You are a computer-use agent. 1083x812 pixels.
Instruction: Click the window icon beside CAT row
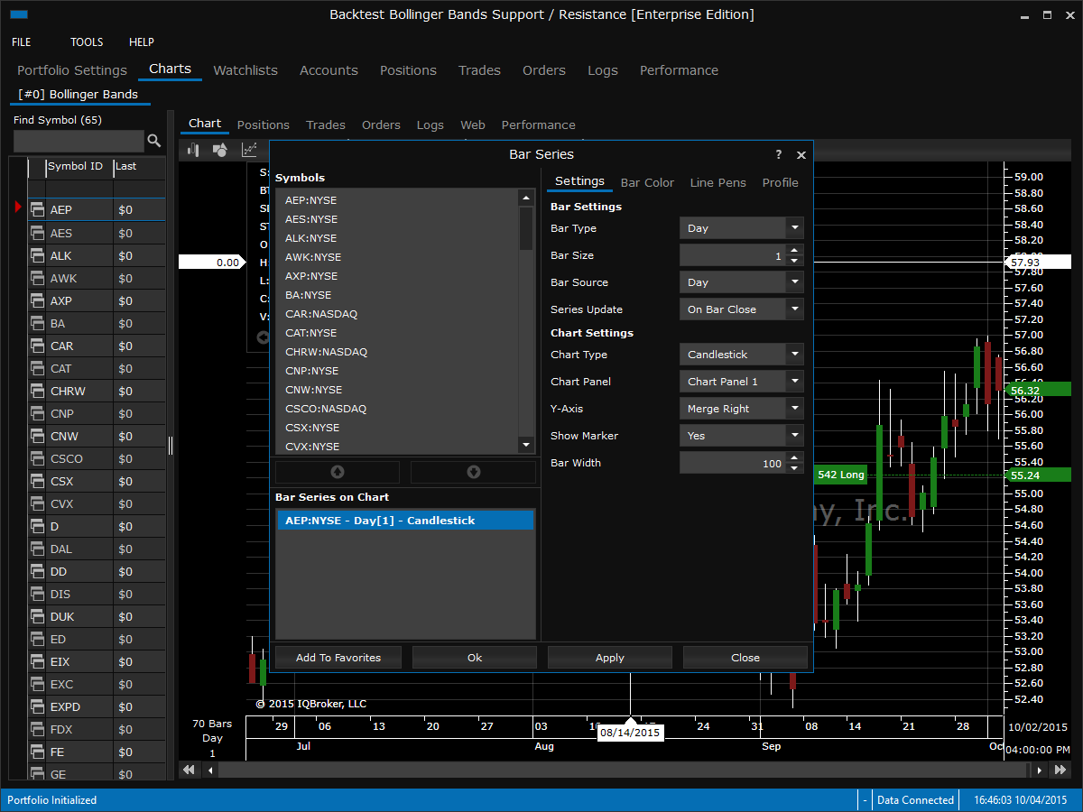37,368
